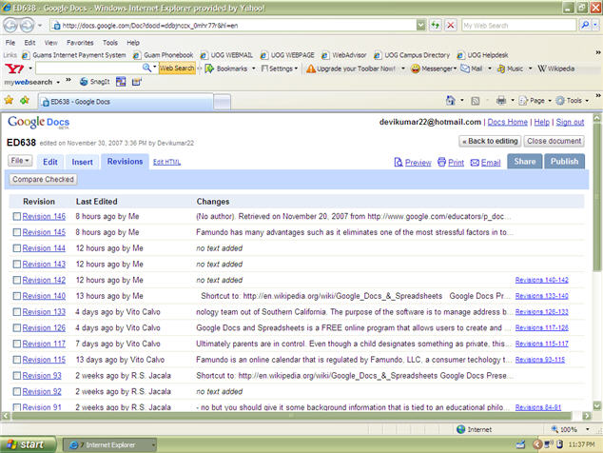Viewport: 603px width, 453px height.
Task: Click the Yahoo toolbar search input field
Action: (x=88, y=69)
